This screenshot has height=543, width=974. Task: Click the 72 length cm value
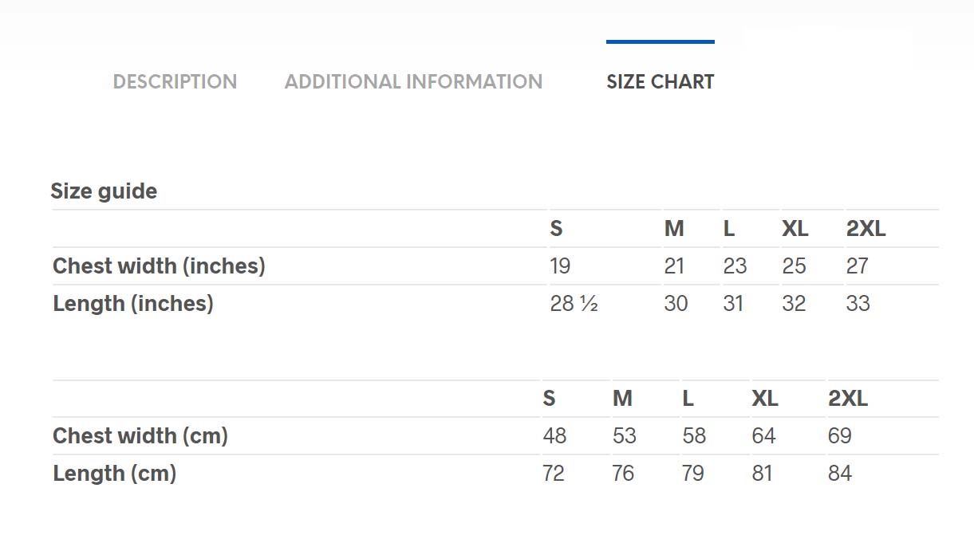(554, 473)
